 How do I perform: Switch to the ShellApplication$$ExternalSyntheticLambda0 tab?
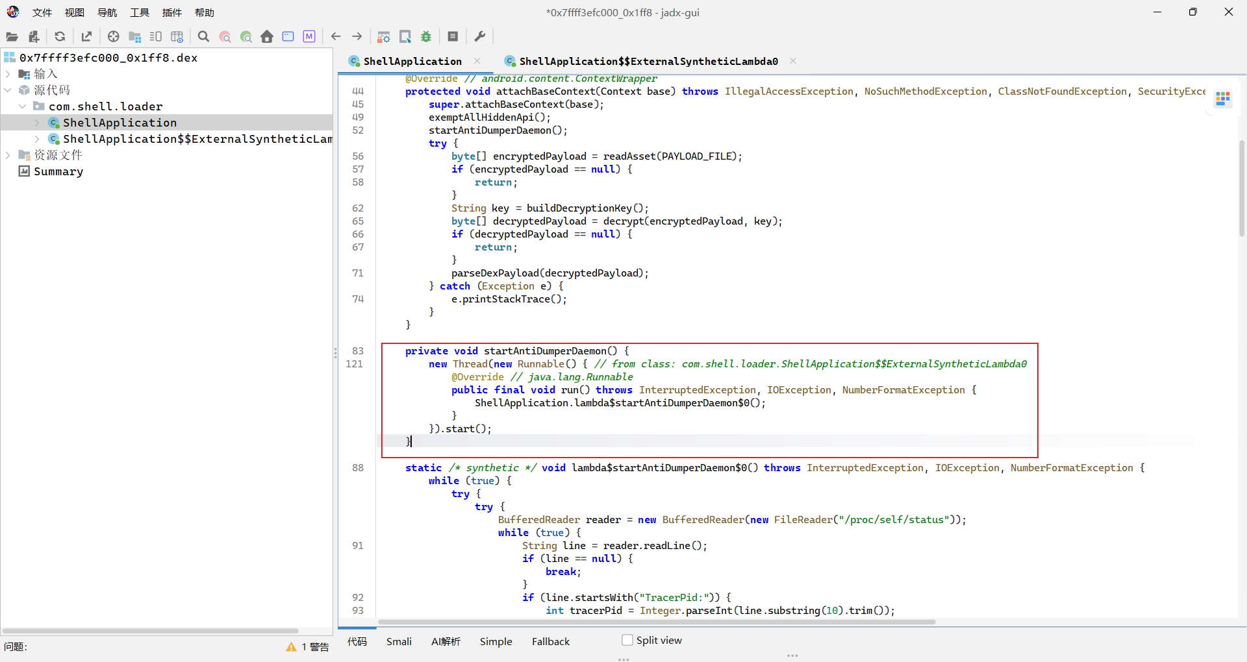pos(648,61)
